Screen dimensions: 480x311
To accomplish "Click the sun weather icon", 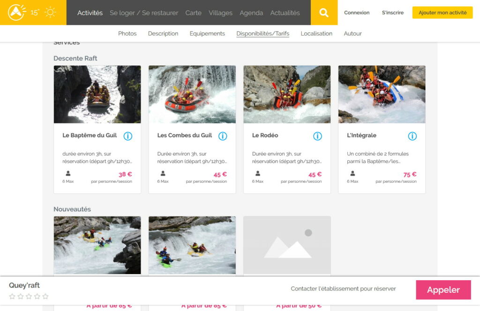I will 50,12.
